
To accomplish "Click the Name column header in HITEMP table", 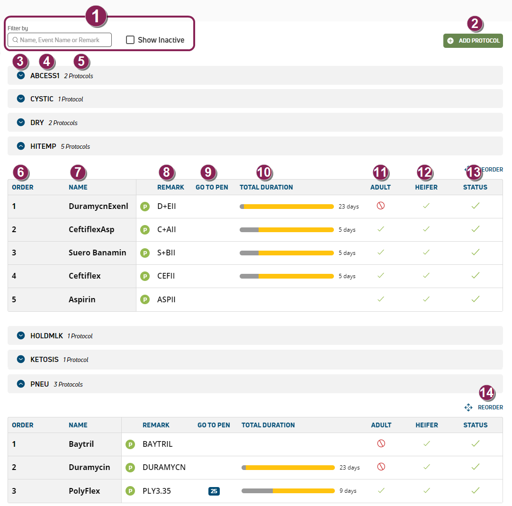I will click(78, 187).
